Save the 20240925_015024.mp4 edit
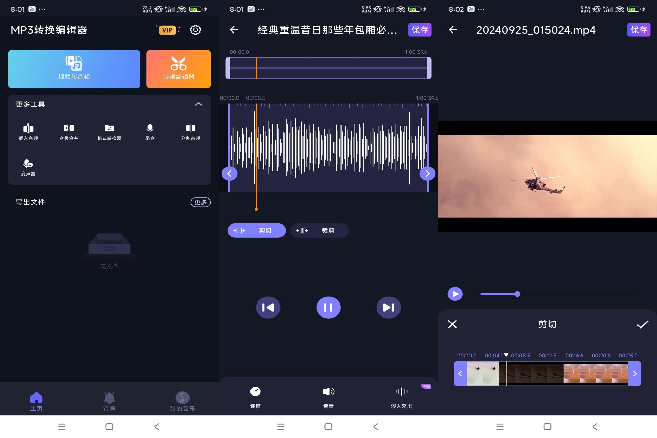Image resolution: width=657 pixels, height=438 pixels. 639,30
